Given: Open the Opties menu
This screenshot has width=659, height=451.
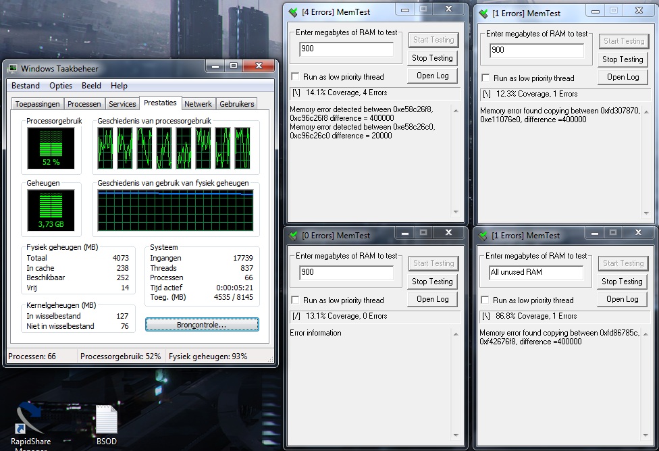Looking at the screenshot, I should (61, 86).
